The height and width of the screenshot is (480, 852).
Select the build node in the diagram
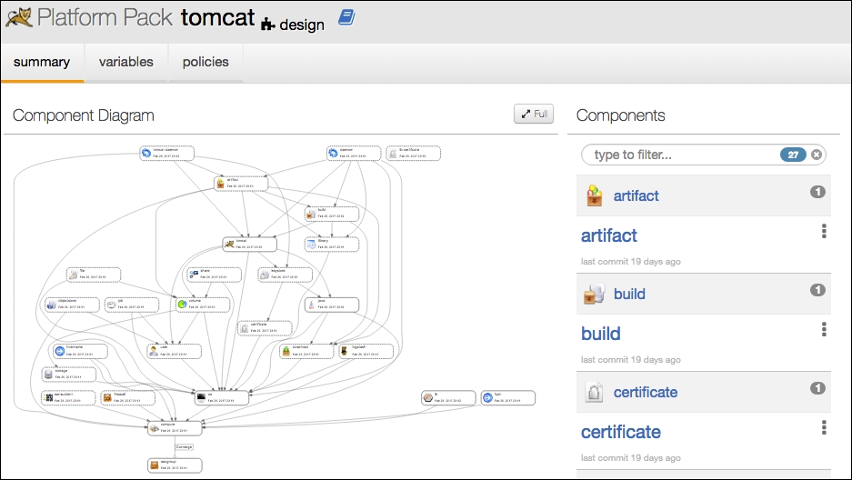click(x=332, y=214)
